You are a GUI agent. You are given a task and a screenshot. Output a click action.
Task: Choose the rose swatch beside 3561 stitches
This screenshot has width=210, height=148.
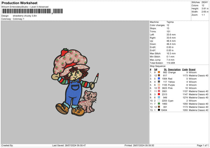pos(159,91)
